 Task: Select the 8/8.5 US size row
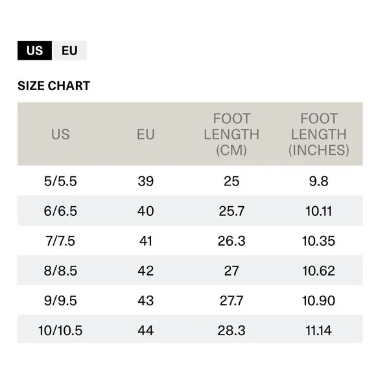coord(190,271)
